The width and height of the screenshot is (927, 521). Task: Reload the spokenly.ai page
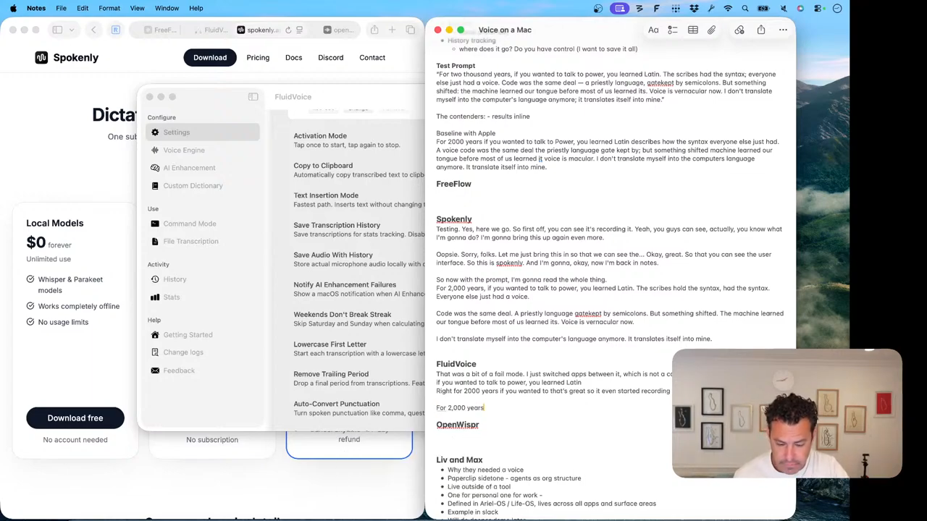point(288,30)
